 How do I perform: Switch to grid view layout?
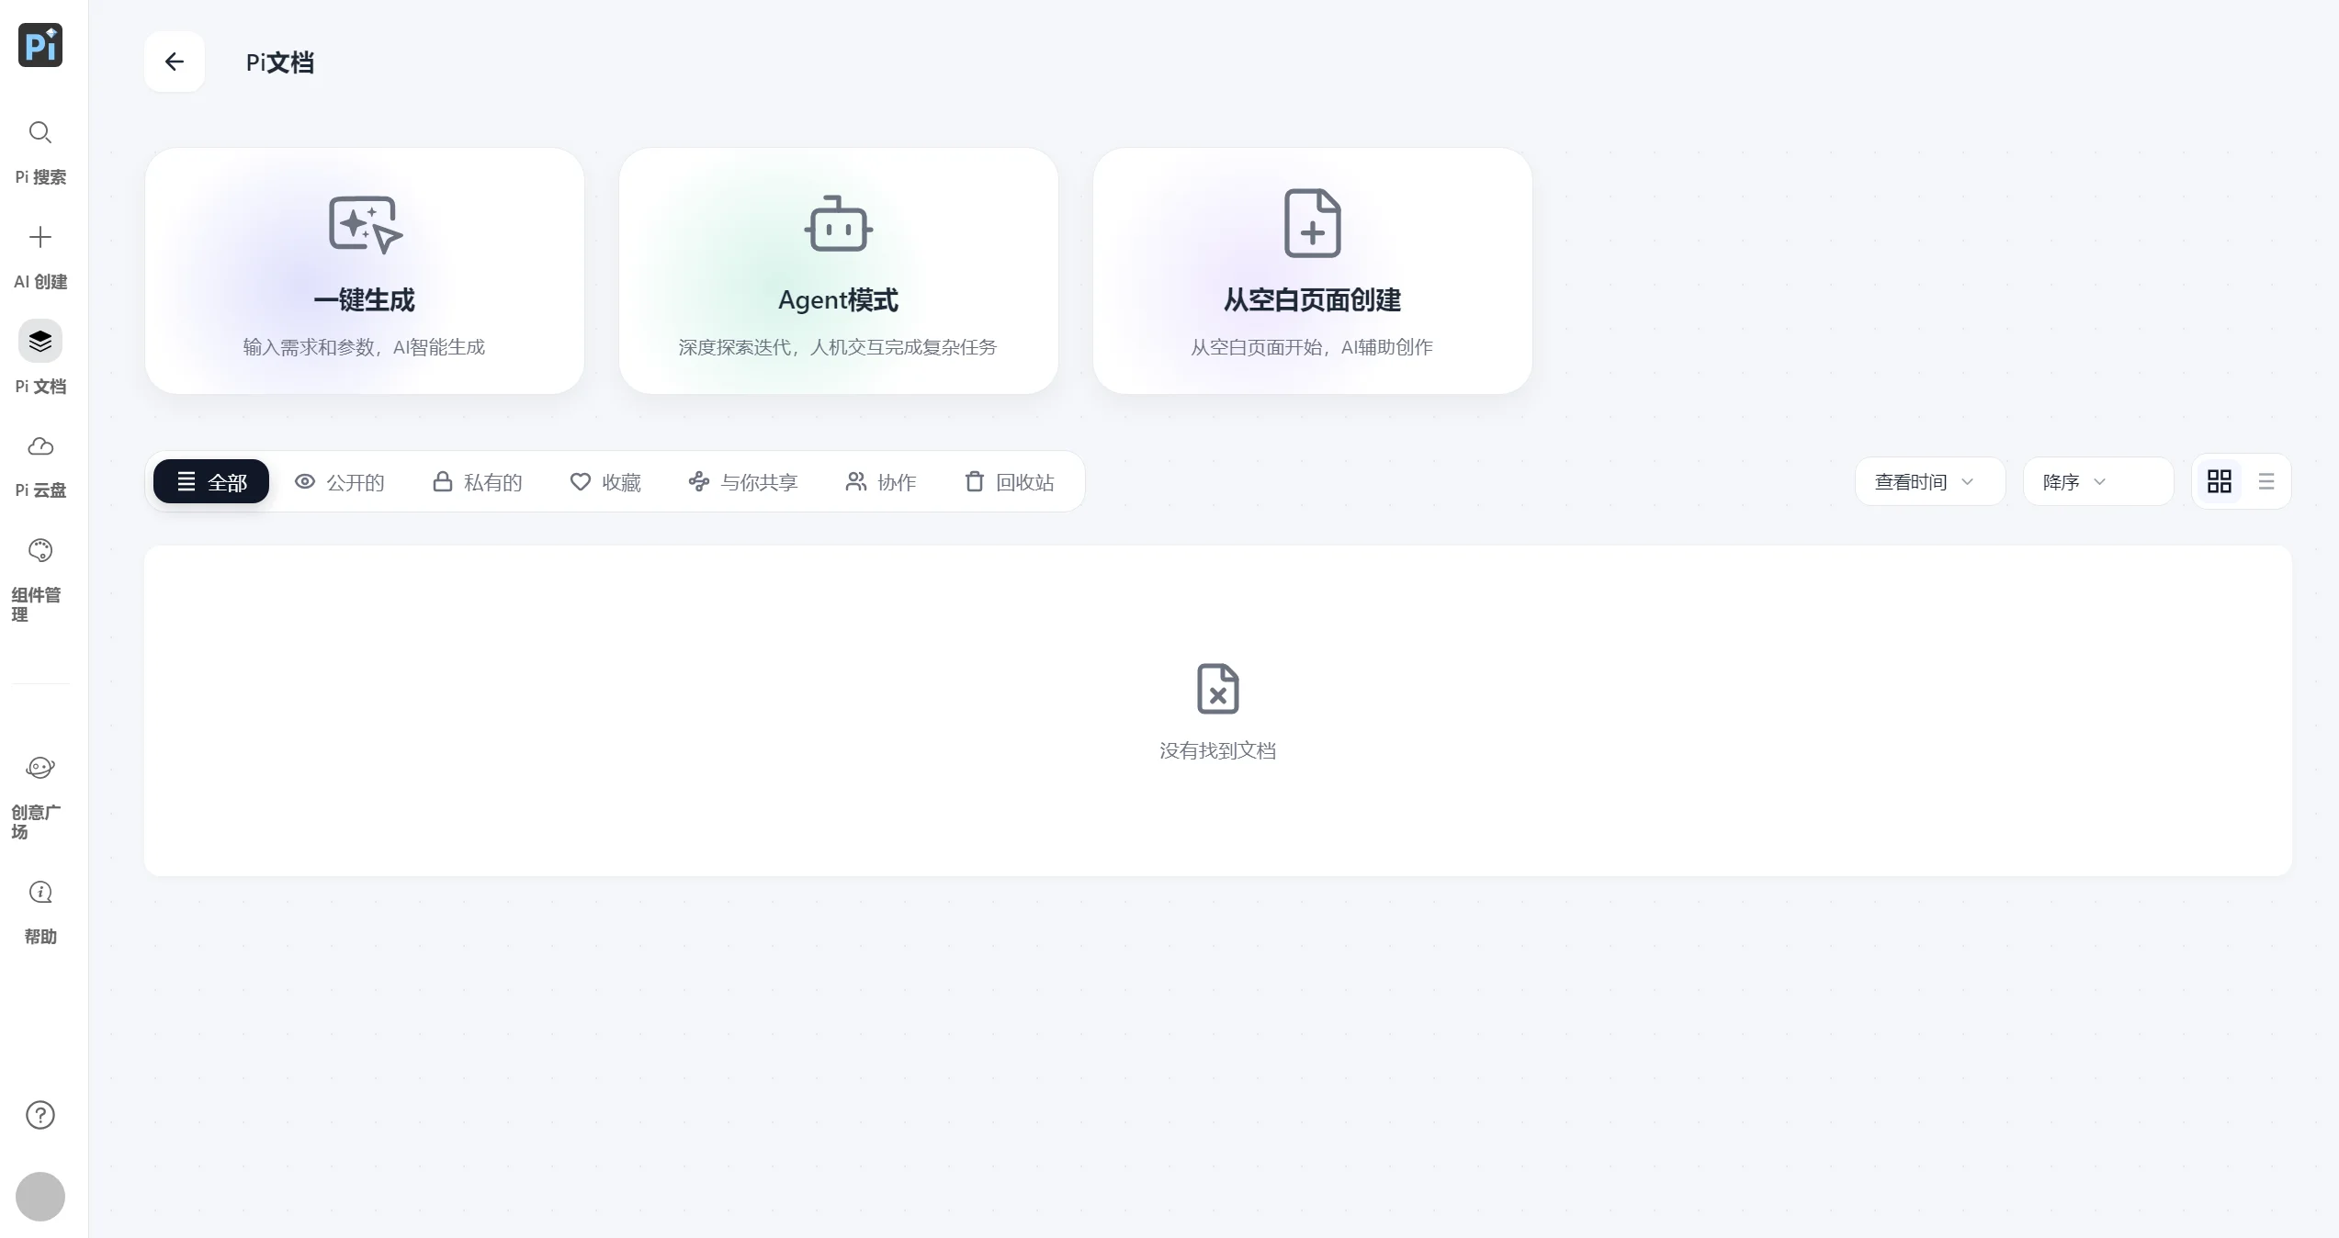point(2220,481)
